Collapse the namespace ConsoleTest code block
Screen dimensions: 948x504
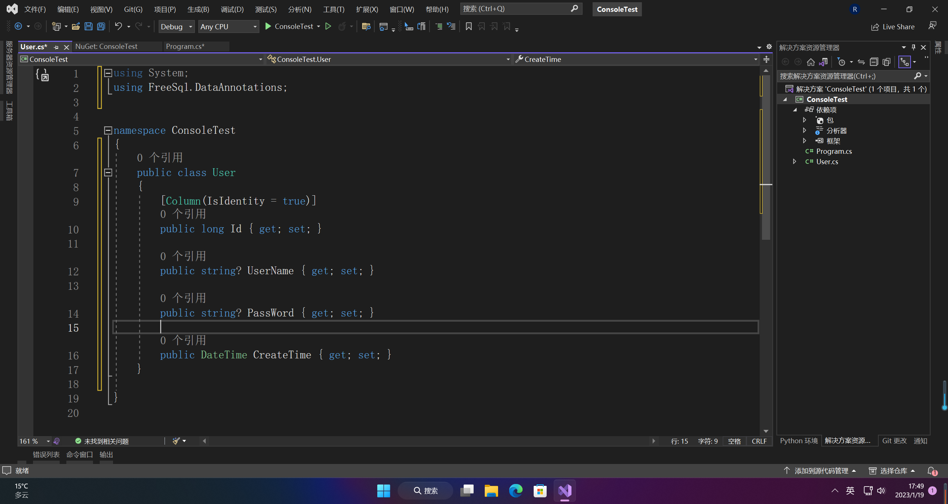(x=108, y=130)
